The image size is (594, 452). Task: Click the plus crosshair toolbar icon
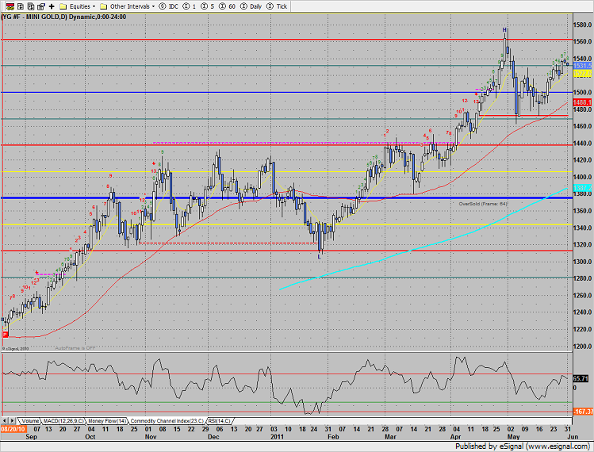tap(52, 6)
